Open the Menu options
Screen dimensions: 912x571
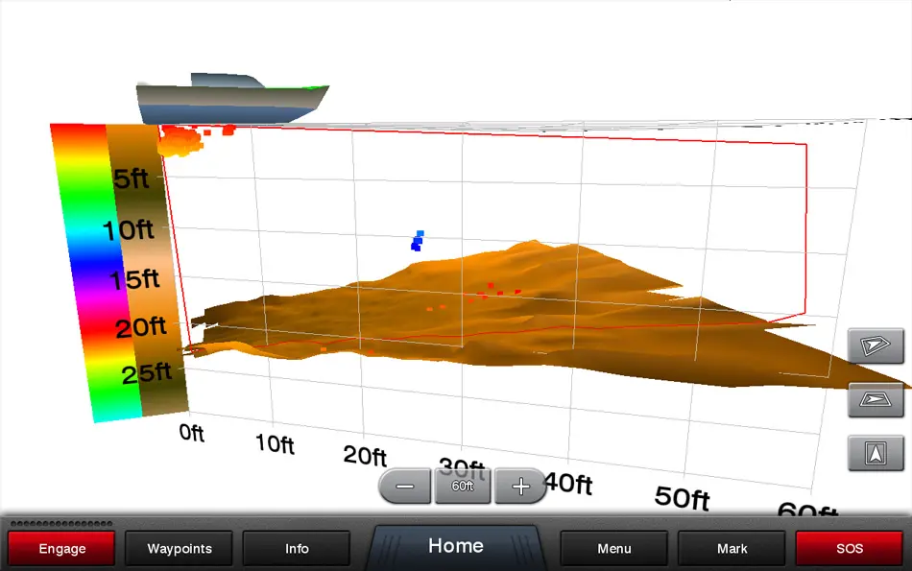(x=614, y=549)
